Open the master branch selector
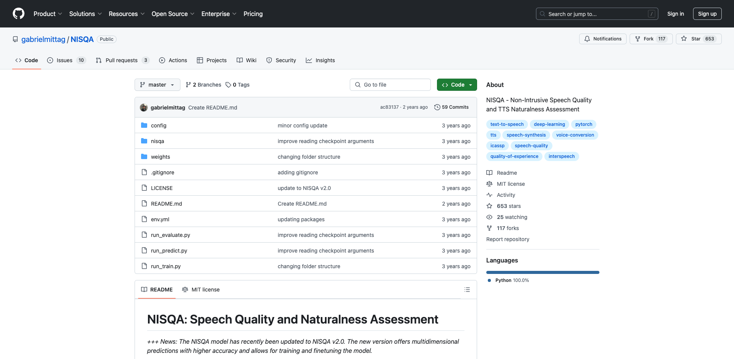 (158, 85)
